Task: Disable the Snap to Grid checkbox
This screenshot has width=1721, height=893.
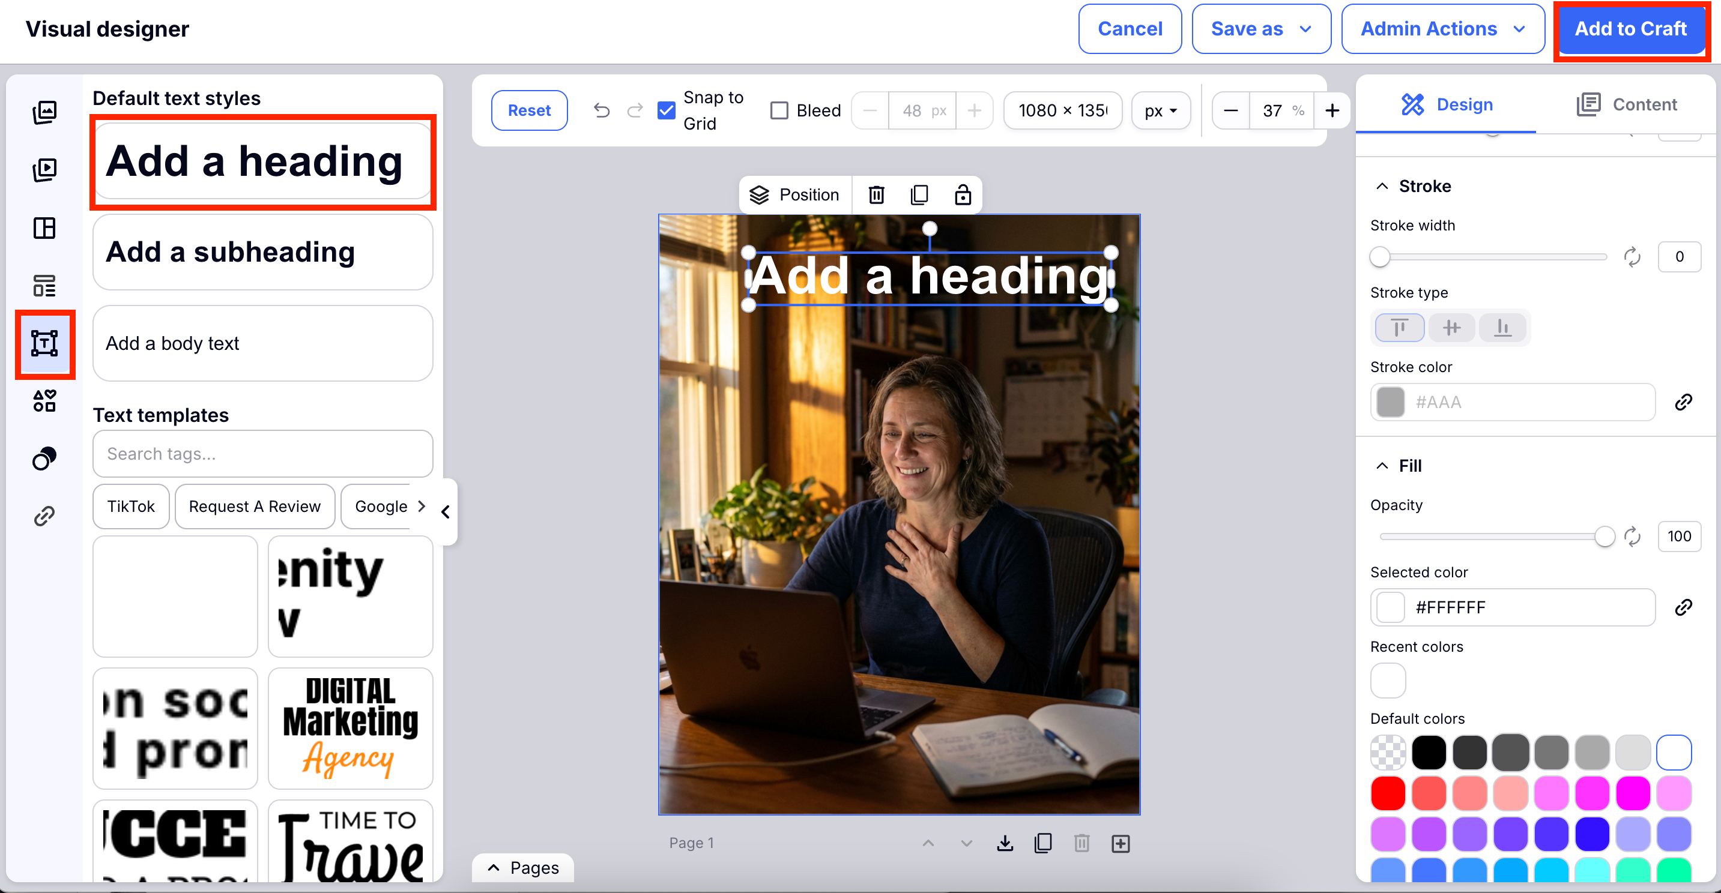Action: (x=666, y=110)
